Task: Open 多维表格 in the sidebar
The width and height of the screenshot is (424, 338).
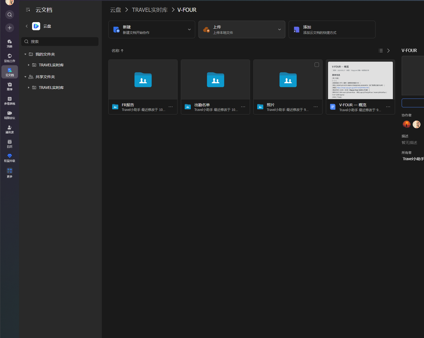Action: [10, 101]
